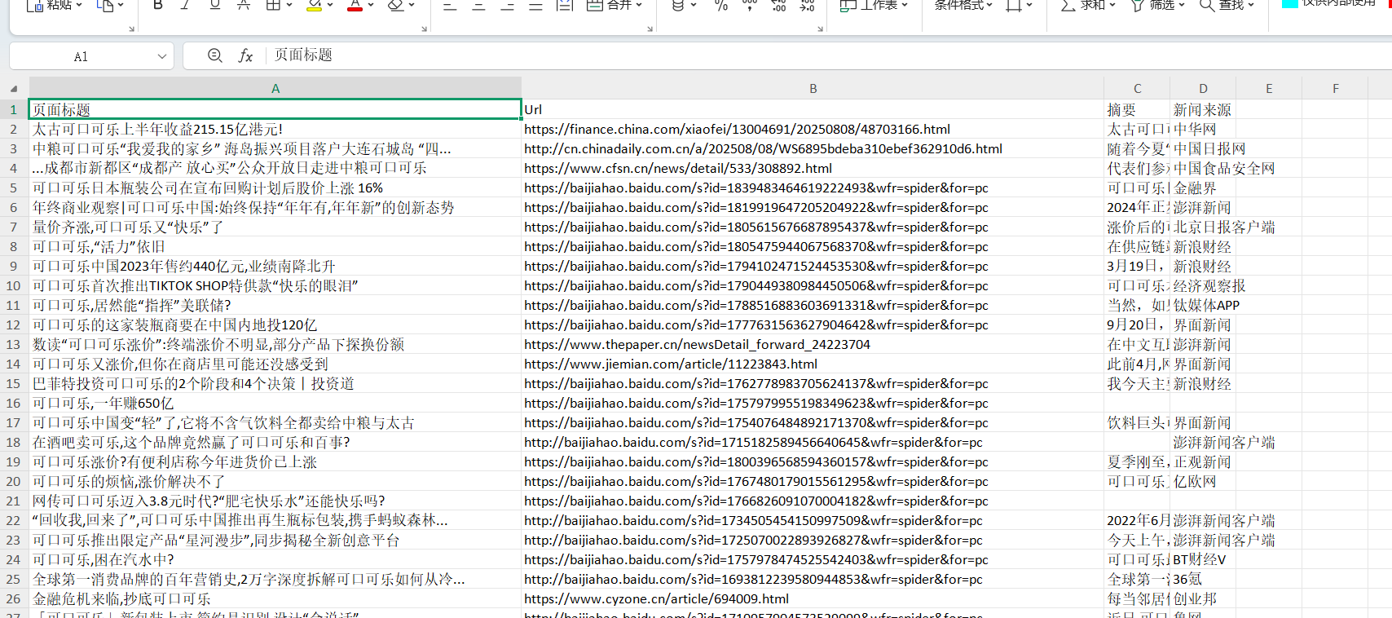Open the 工作表 worksheet menu
Screen dimensions: 1392x618
coord(874,5)
